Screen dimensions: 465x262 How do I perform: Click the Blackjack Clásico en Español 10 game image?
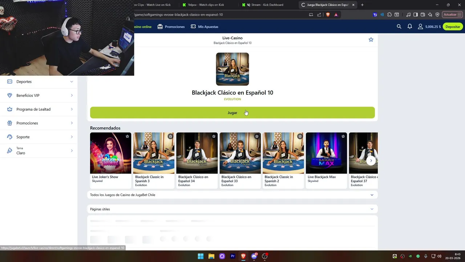click(232, 69)
